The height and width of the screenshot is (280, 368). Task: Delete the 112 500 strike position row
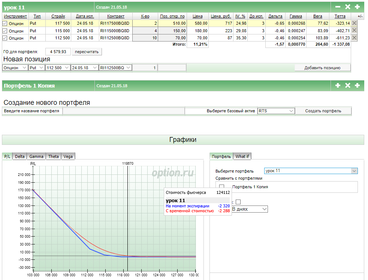point(354,38)
